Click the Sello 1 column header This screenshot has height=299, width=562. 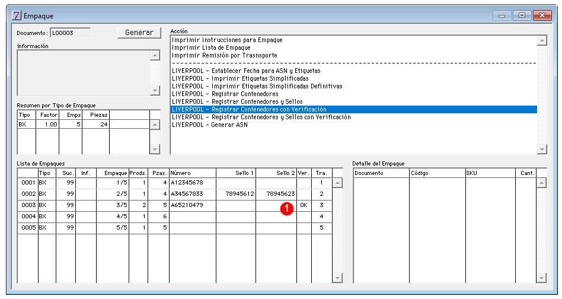pos(236,173)
